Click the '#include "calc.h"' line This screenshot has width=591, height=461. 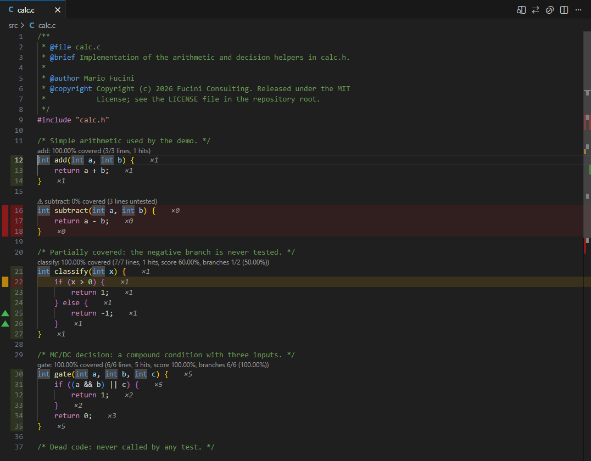coord(73,120)
